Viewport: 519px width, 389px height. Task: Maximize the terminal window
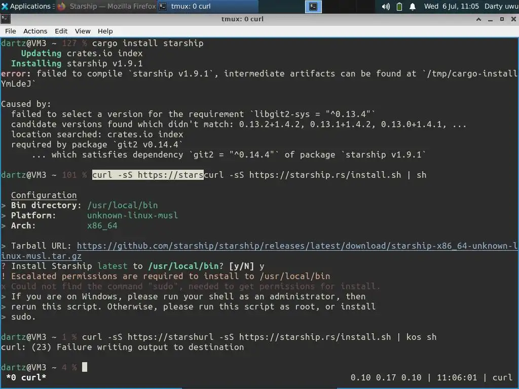(502, 19)
